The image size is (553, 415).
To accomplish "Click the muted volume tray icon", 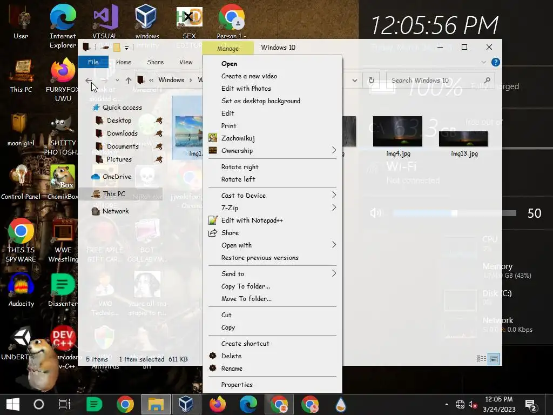I will click(473, 404).
